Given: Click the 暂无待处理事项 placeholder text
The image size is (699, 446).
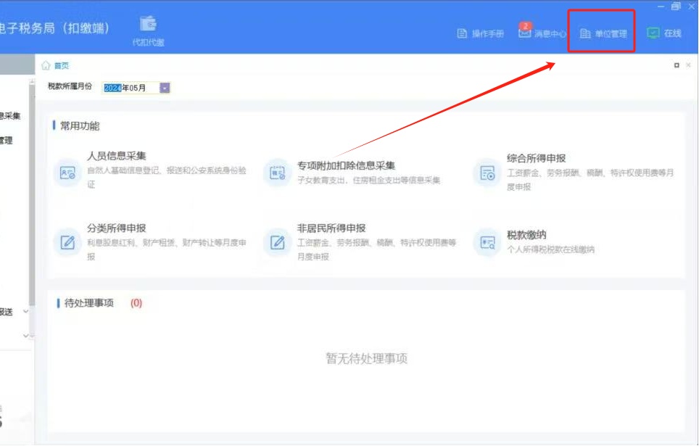Looking at the screenshot, I should click(x=366, y=358).
